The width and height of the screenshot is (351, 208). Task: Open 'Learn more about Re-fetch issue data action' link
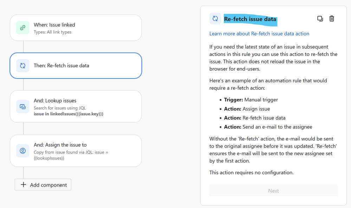(x=259, y=34)
